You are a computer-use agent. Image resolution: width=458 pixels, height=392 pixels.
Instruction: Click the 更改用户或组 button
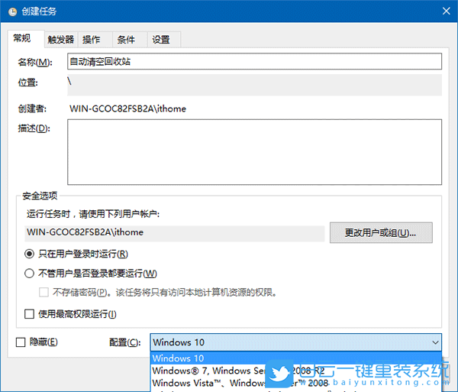point(381,233)
